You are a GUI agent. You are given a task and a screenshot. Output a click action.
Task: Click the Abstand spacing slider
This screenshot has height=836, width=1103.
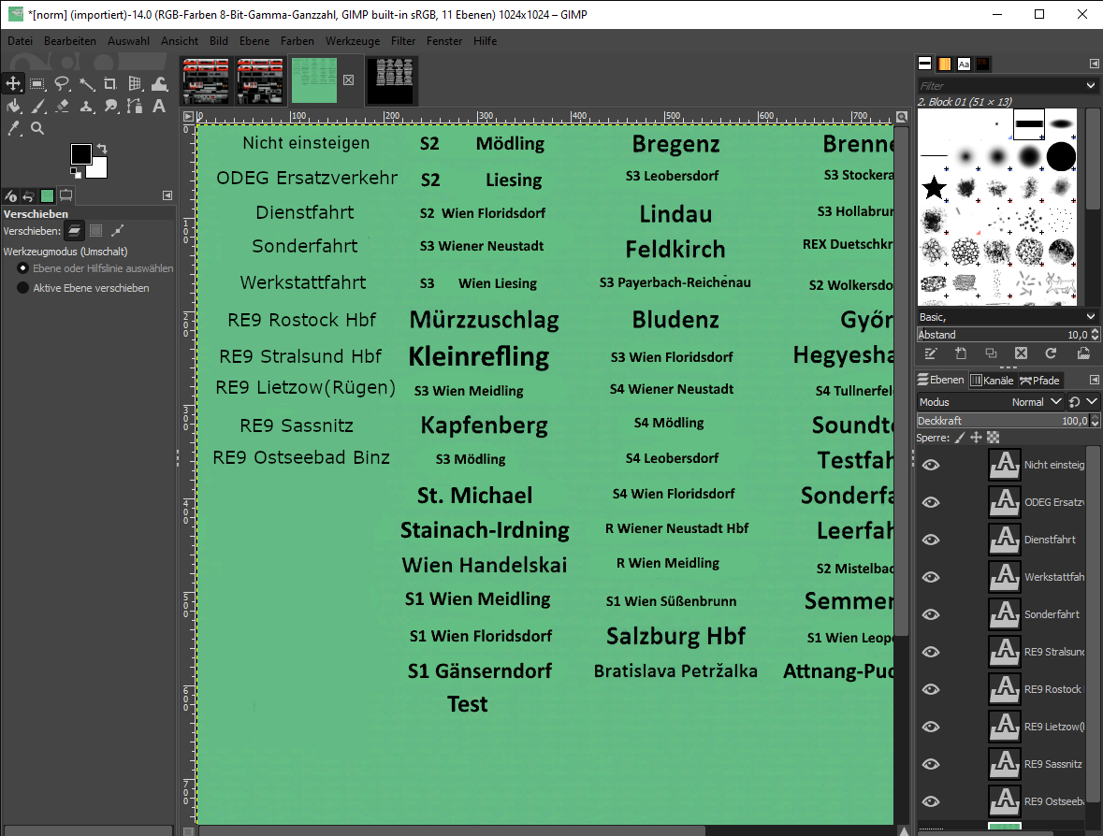[1004, 335]
